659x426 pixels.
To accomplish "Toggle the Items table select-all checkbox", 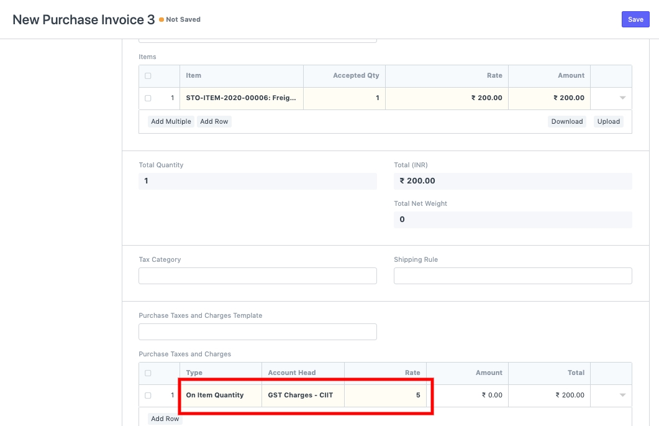I will pyautogui.click(x=148, y=76).
